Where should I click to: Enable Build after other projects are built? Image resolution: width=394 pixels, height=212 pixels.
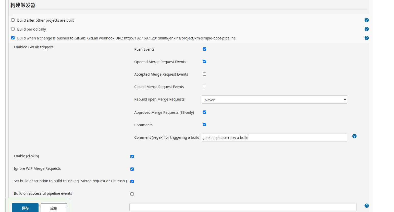(x=13, y=20)
